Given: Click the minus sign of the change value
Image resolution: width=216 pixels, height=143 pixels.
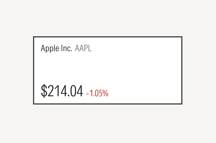Looking at the screenshot, I should pyautogui.click(x=87, y=94).
